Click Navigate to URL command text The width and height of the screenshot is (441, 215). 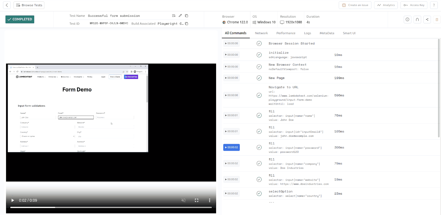(283, 87)
